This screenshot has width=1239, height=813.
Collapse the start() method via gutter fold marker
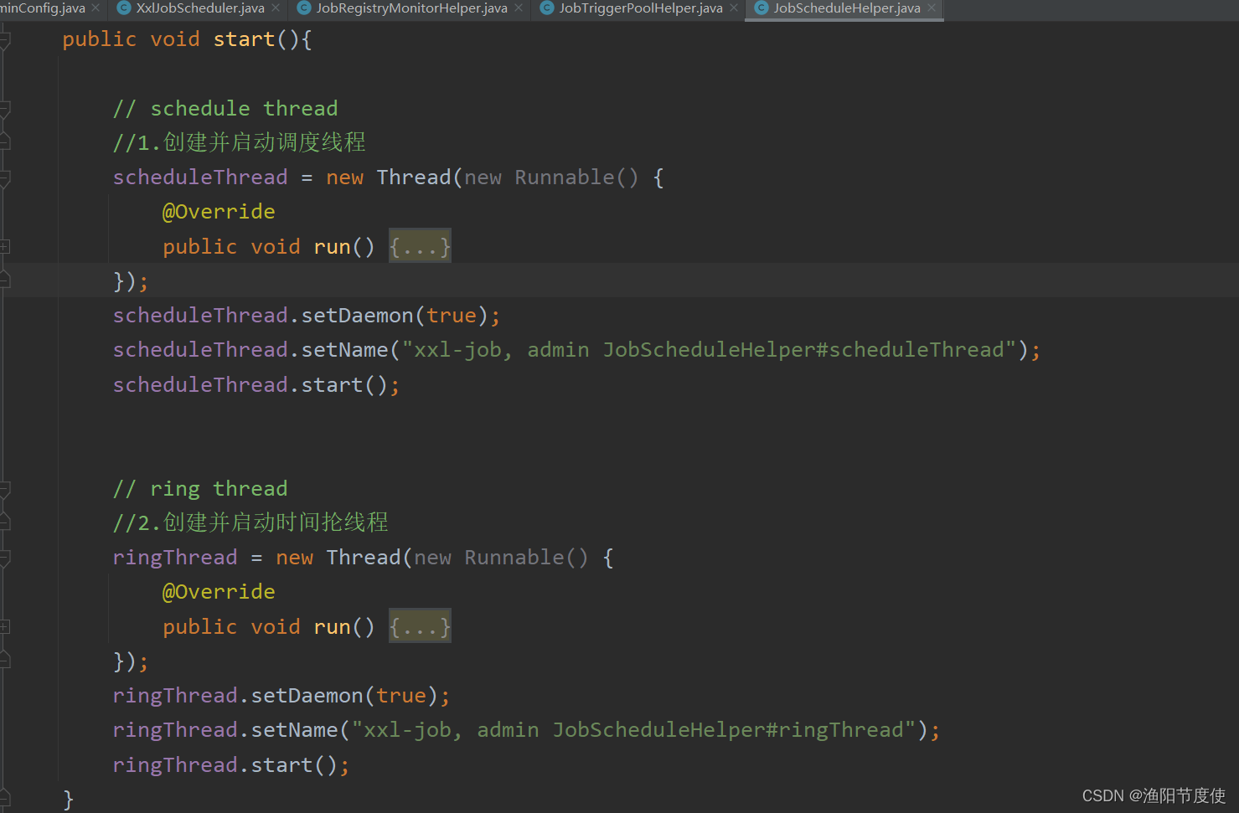coord(5,39)
